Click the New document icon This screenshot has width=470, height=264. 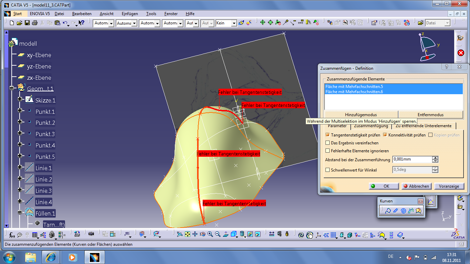[x=12, y=23]
